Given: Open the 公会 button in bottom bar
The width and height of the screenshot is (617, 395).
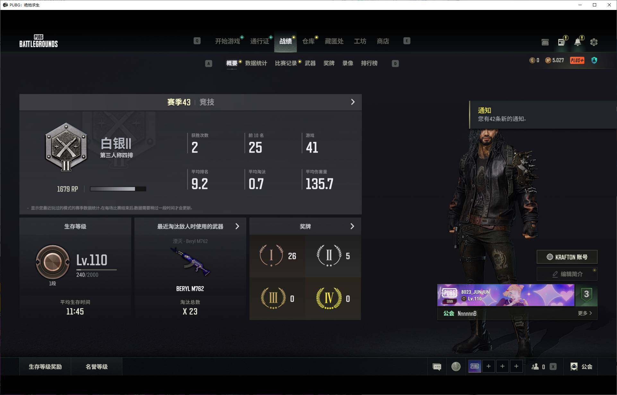Looking at the screenshot, I should pos(581,366).
